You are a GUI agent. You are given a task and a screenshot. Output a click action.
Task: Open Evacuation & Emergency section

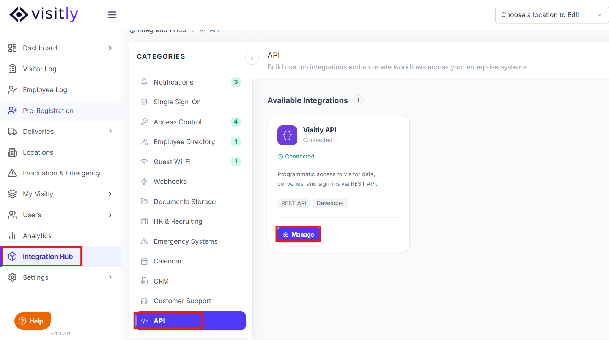61,173
